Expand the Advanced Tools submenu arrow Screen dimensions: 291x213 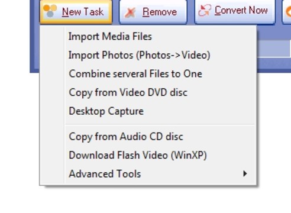(245, 173)
